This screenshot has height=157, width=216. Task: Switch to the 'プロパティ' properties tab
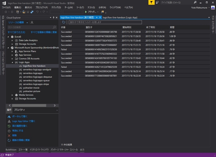click(x=19, y=110)
